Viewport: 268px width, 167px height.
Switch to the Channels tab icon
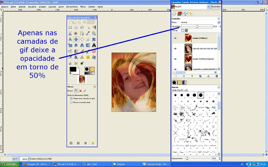coord(180,14)
